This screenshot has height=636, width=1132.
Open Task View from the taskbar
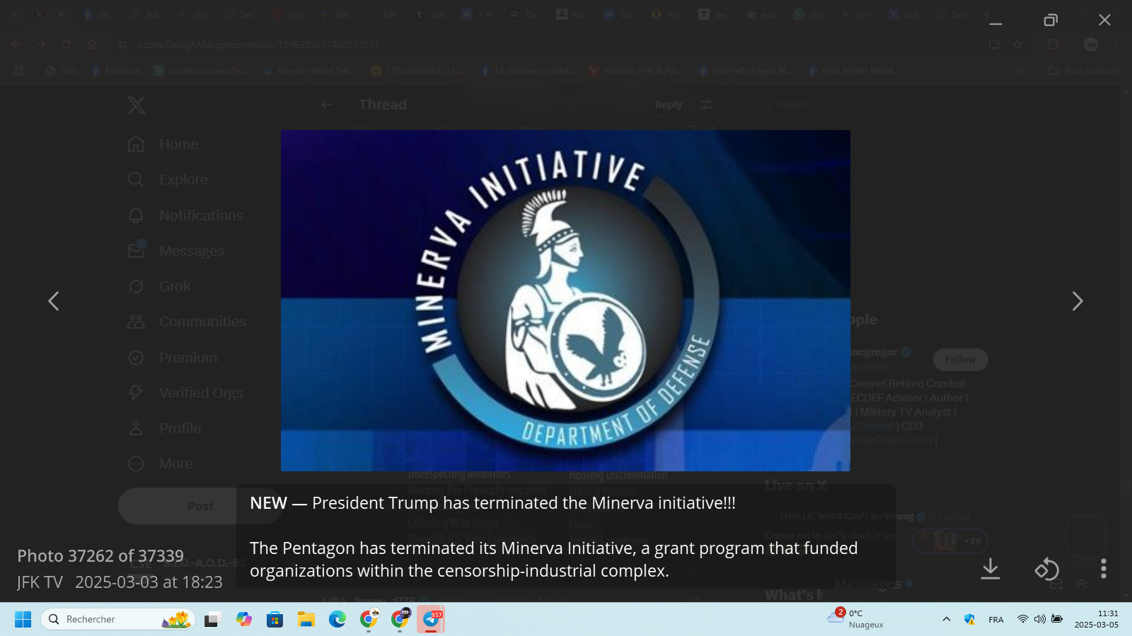tap(212, 620)
